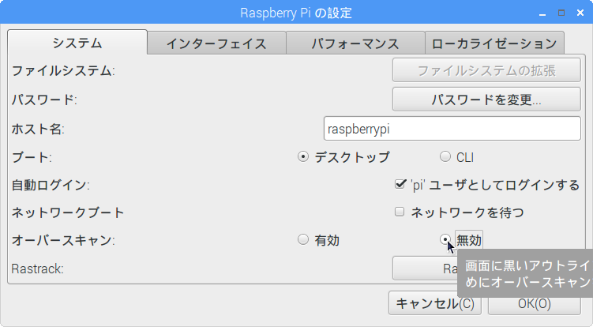Click the パスワードを変更... button
The width and height of the screenshot is (593, 327).
[x=486, y=100]
